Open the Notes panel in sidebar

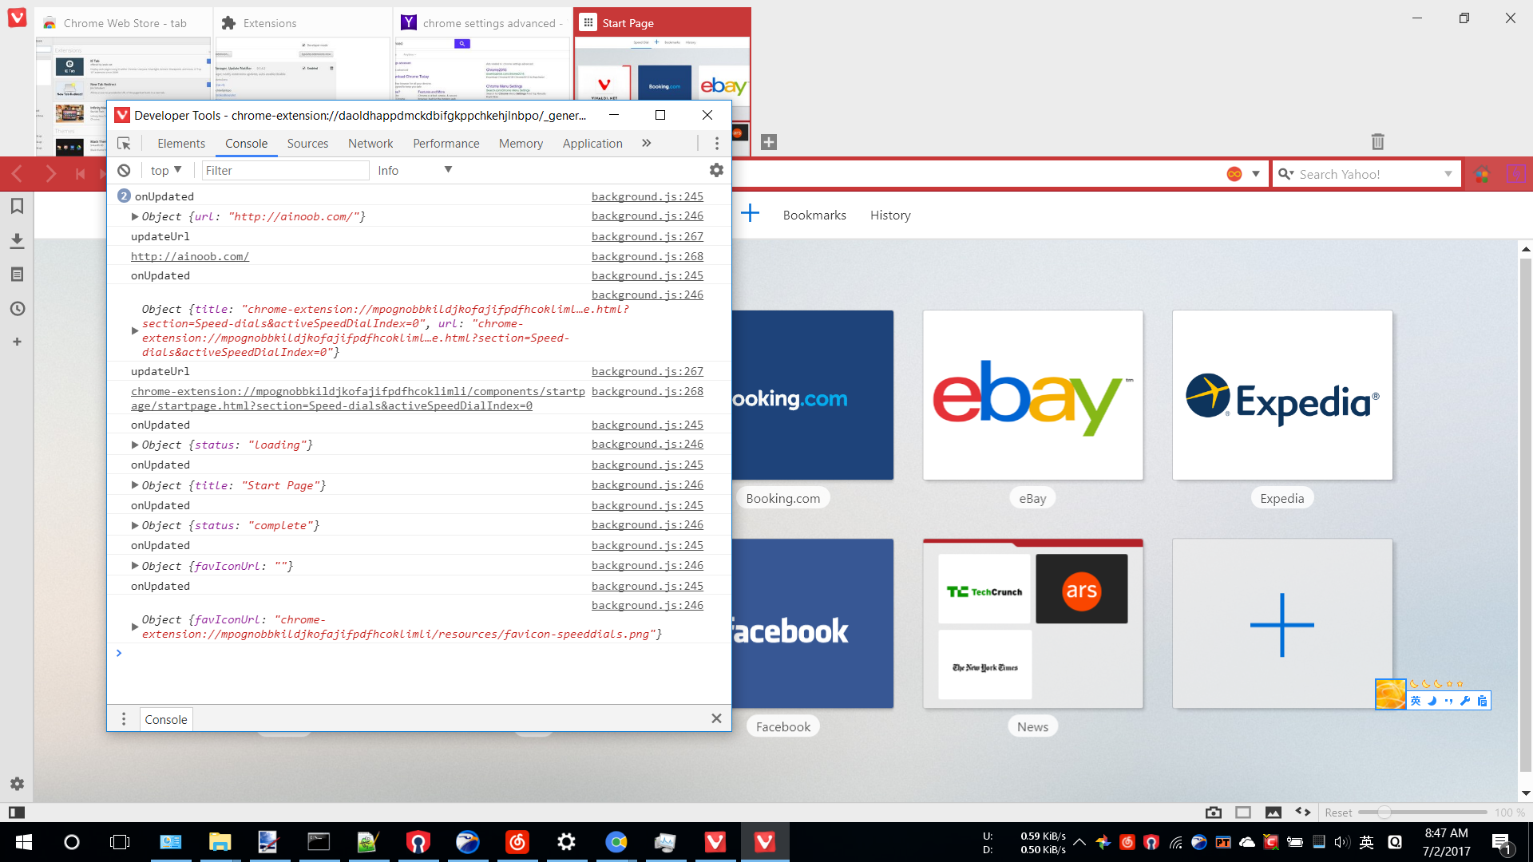(x=17, y=275)
